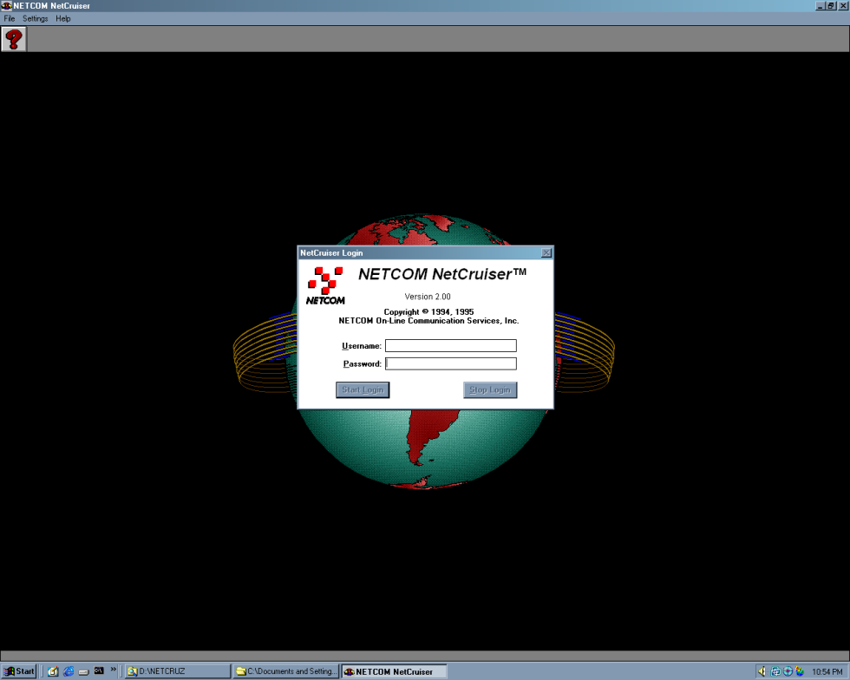
Task: Open the File menu
Action: (10, 18)
